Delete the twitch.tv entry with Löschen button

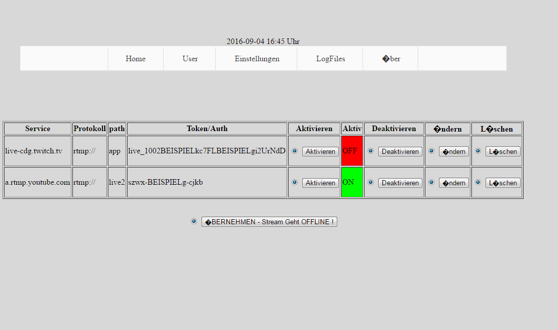[503, 151]
